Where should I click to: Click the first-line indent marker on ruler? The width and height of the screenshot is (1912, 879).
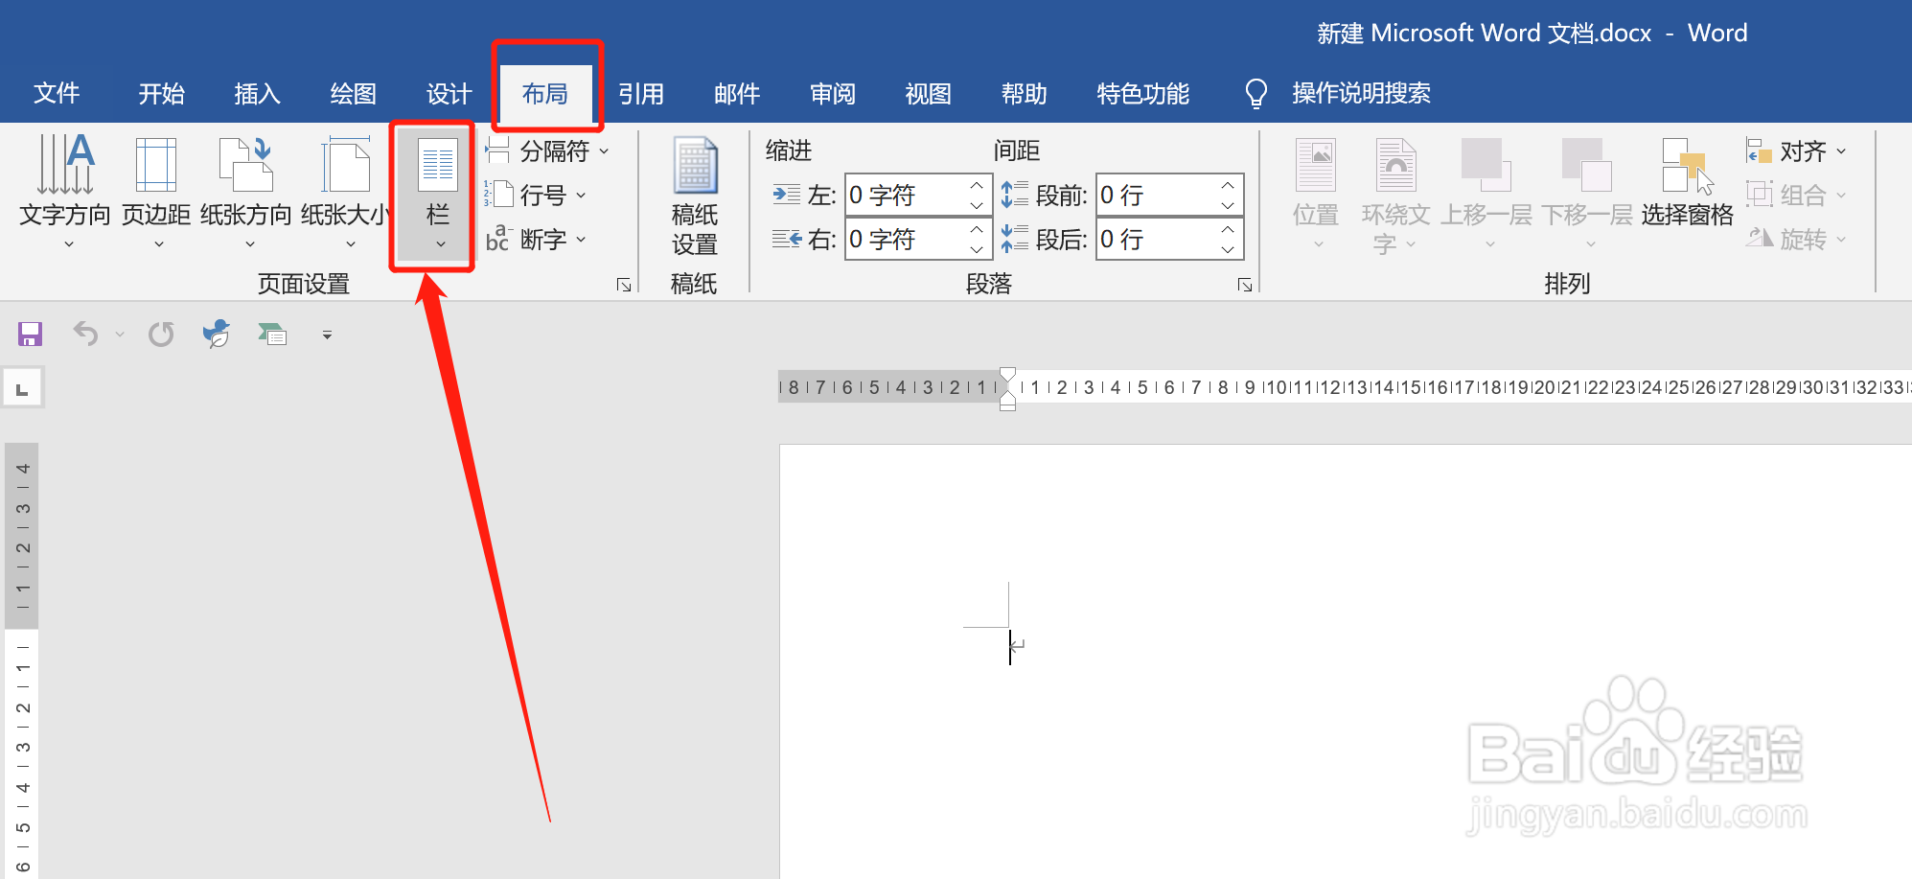point(1007,375)
